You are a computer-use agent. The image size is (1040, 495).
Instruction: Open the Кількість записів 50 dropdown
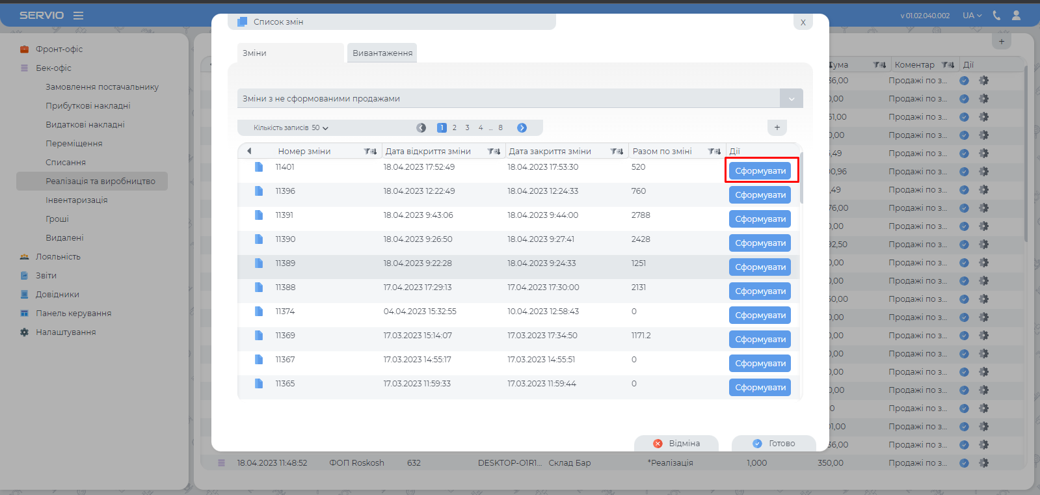point(291,128)
